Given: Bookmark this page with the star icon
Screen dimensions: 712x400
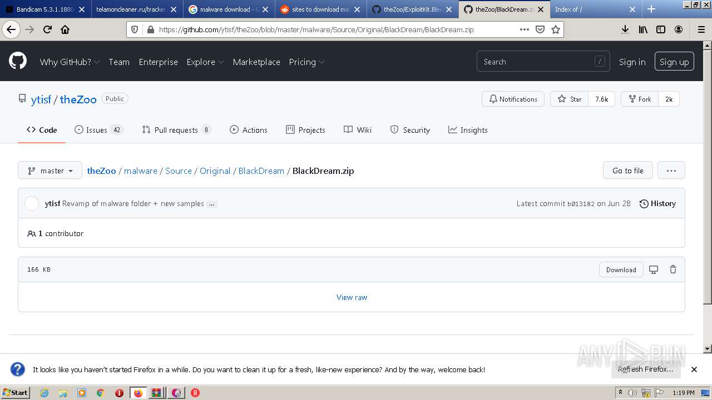Looking at the screenshot, I should click(555, 29).
